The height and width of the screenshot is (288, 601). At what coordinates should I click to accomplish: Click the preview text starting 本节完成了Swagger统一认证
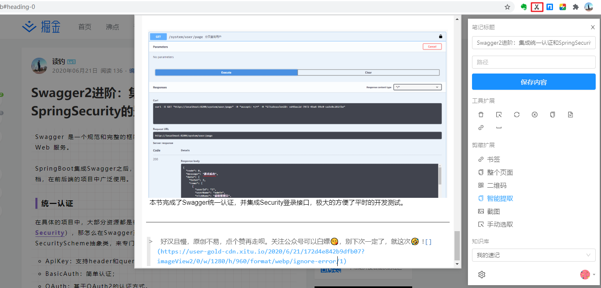pyautogui.click(x=278, y=202)
